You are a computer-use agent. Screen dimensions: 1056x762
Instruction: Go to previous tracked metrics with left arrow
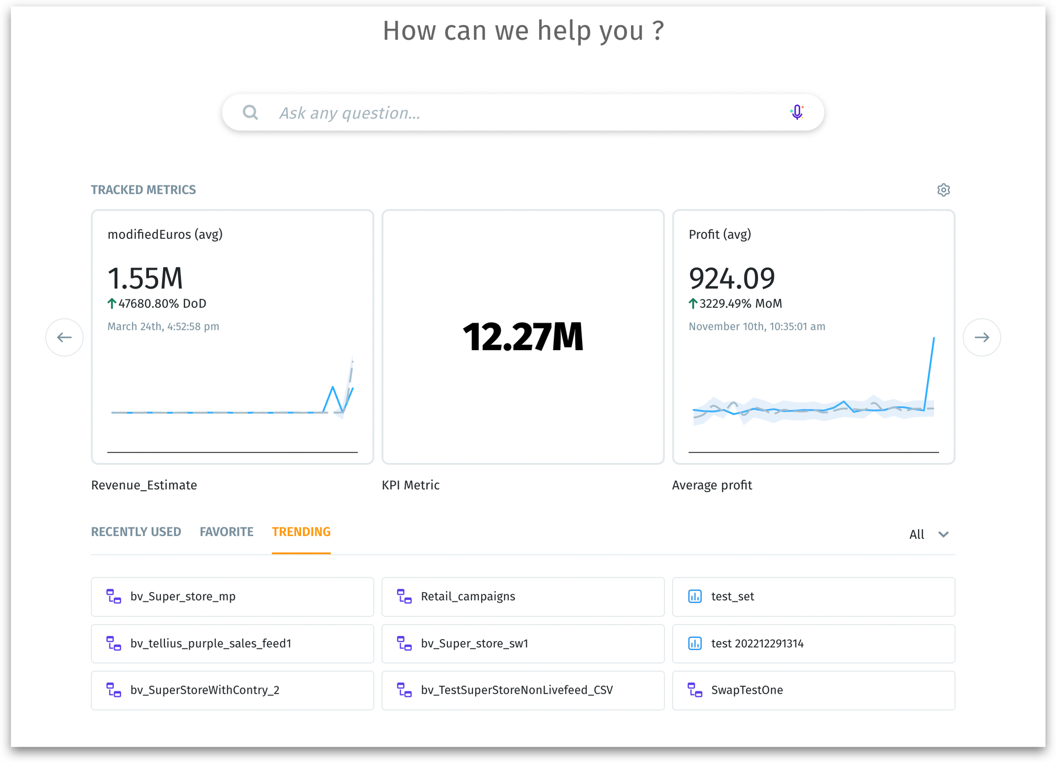coord(64,337)
